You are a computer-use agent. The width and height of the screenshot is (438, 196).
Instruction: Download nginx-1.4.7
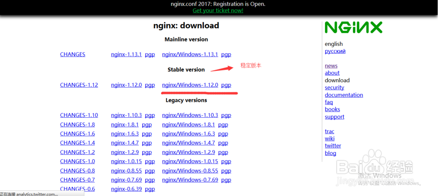click(125, 143)
